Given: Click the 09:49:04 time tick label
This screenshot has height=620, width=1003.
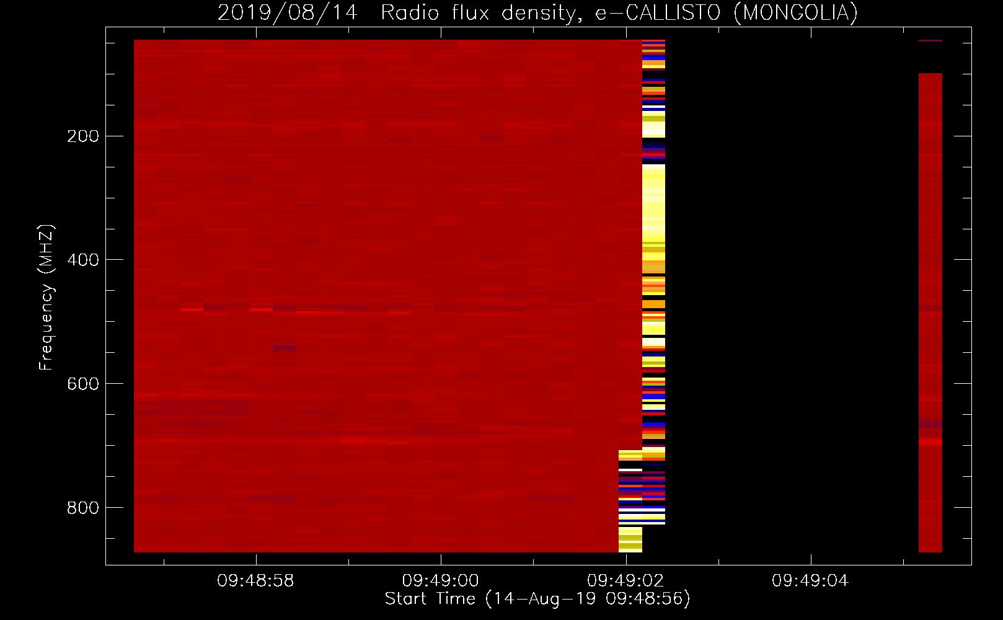Looking at the screenshot, I should click(x=810, y=581).
